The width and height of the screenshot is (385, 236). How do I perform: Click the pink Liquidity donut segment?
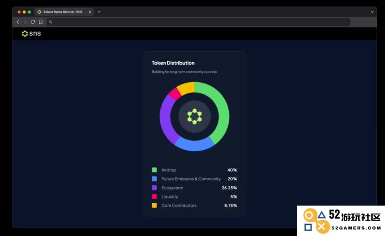[175, 94]
